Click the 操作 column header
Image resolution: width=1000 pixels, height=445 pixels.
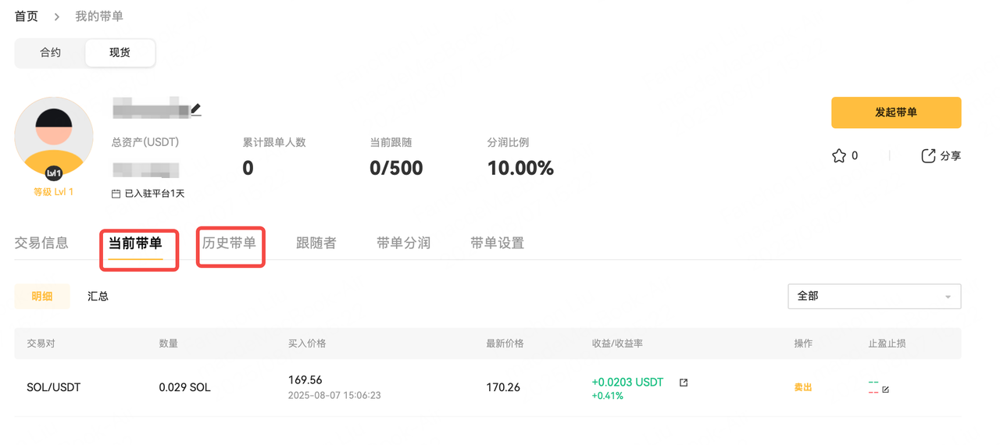[803, 344]
